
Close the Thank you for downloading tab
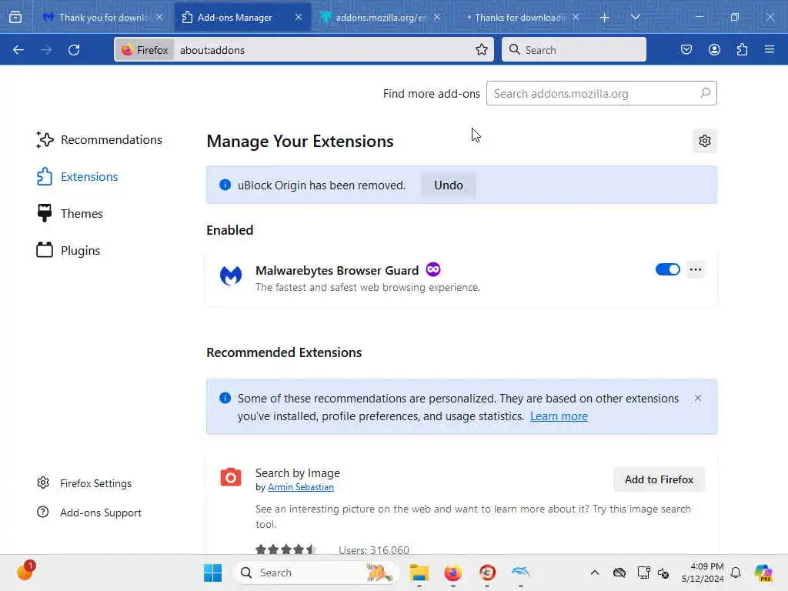coord(159,17)
